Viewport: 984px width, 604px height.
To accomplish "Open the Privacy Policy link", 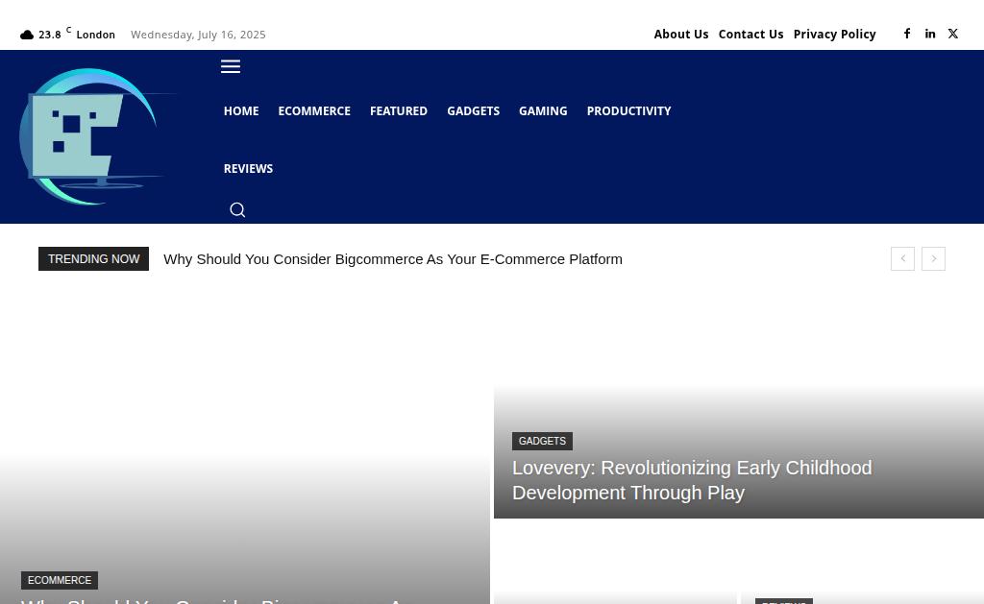I will 834,35.
